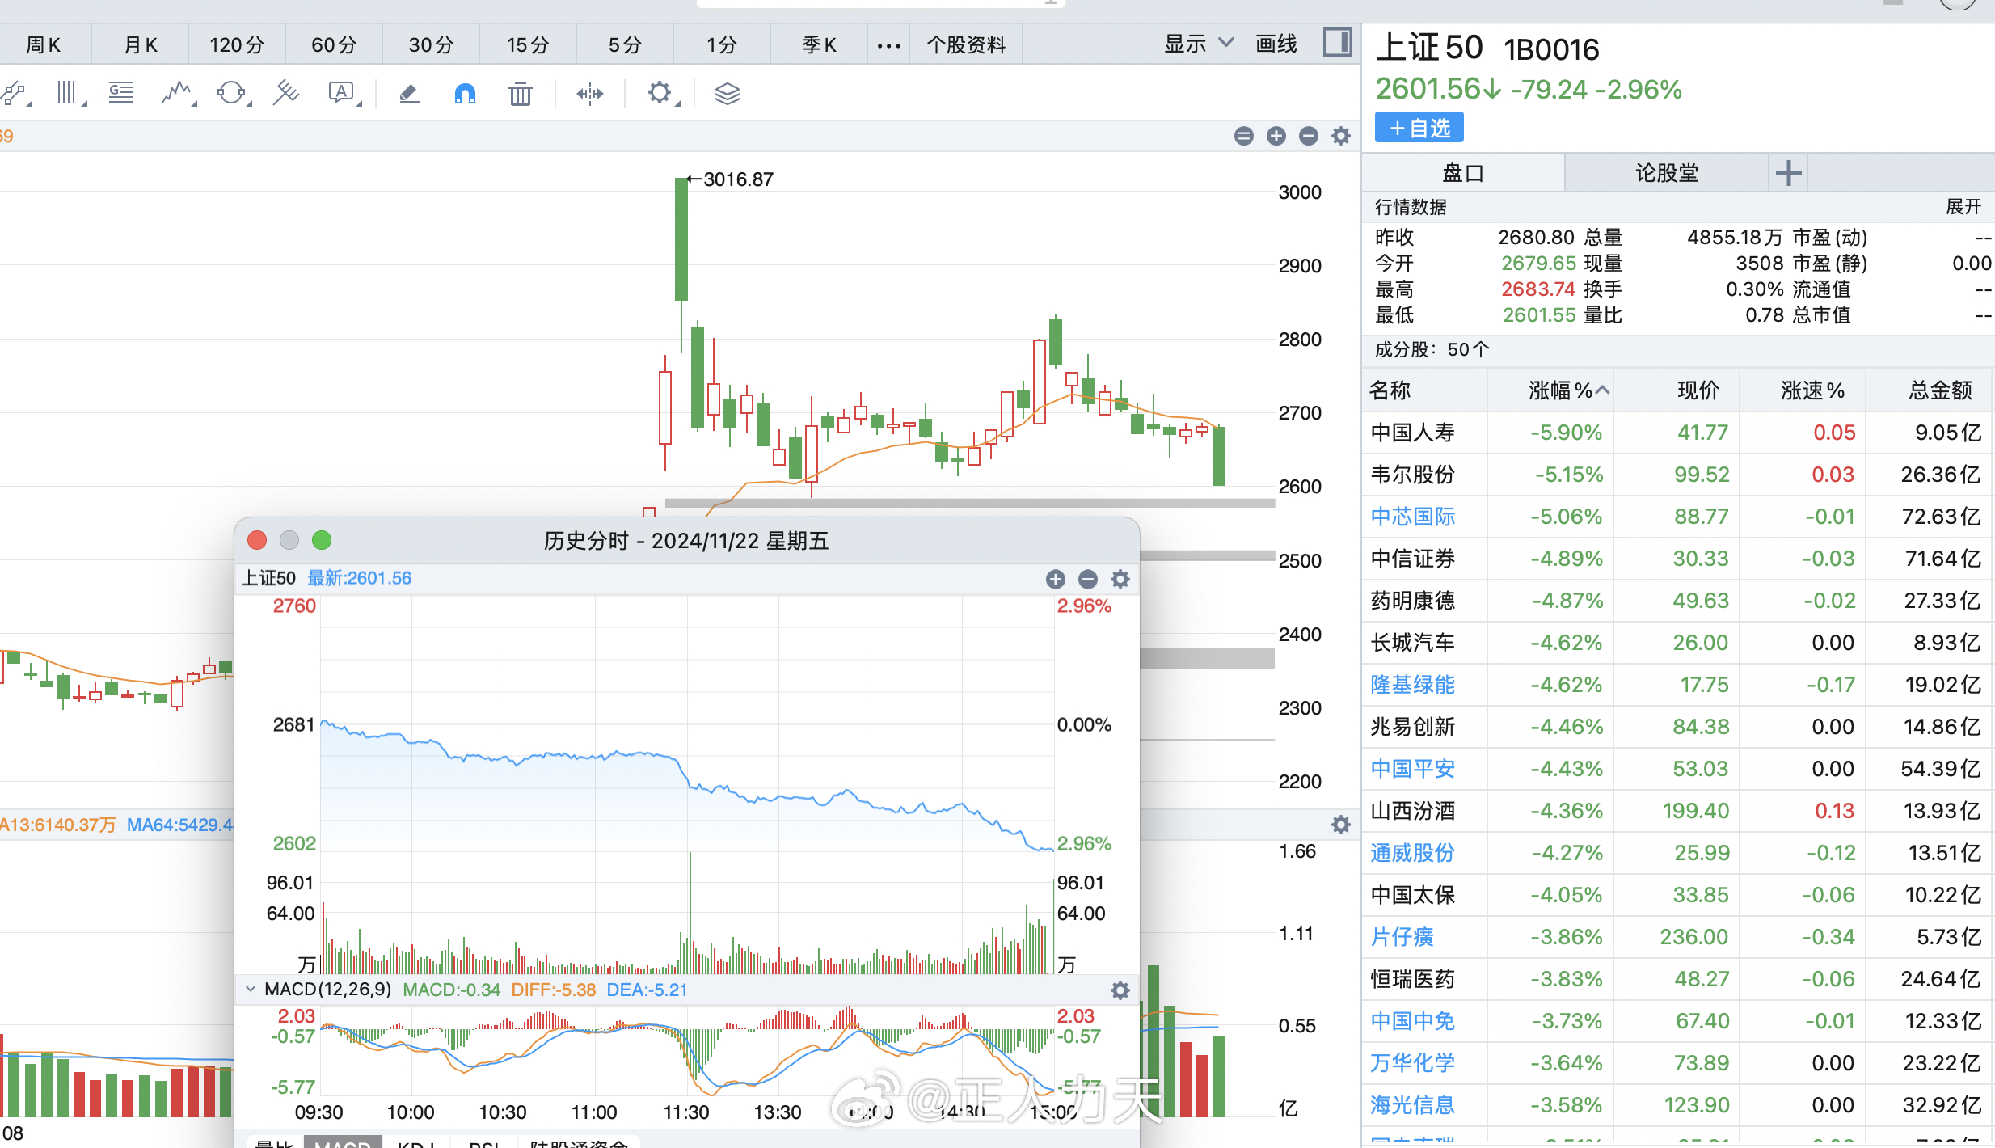1995x1148 pixels.
Task: Click the 成分股: 50个 label
Action: [x=1432, y=350]
